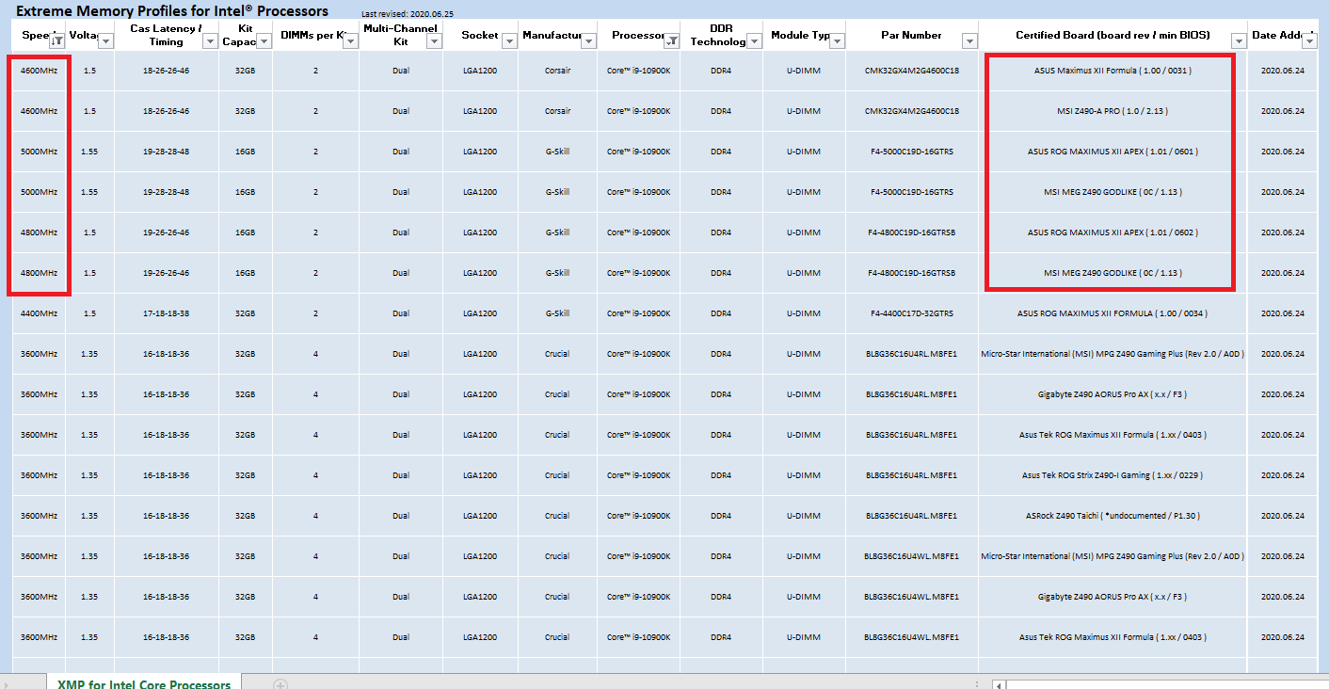Click the horizontal scrollbar left arrow

pos(999,684)
